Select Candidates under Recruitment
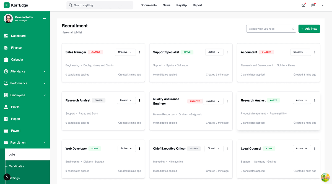332x184 pixels. point(17,166)
